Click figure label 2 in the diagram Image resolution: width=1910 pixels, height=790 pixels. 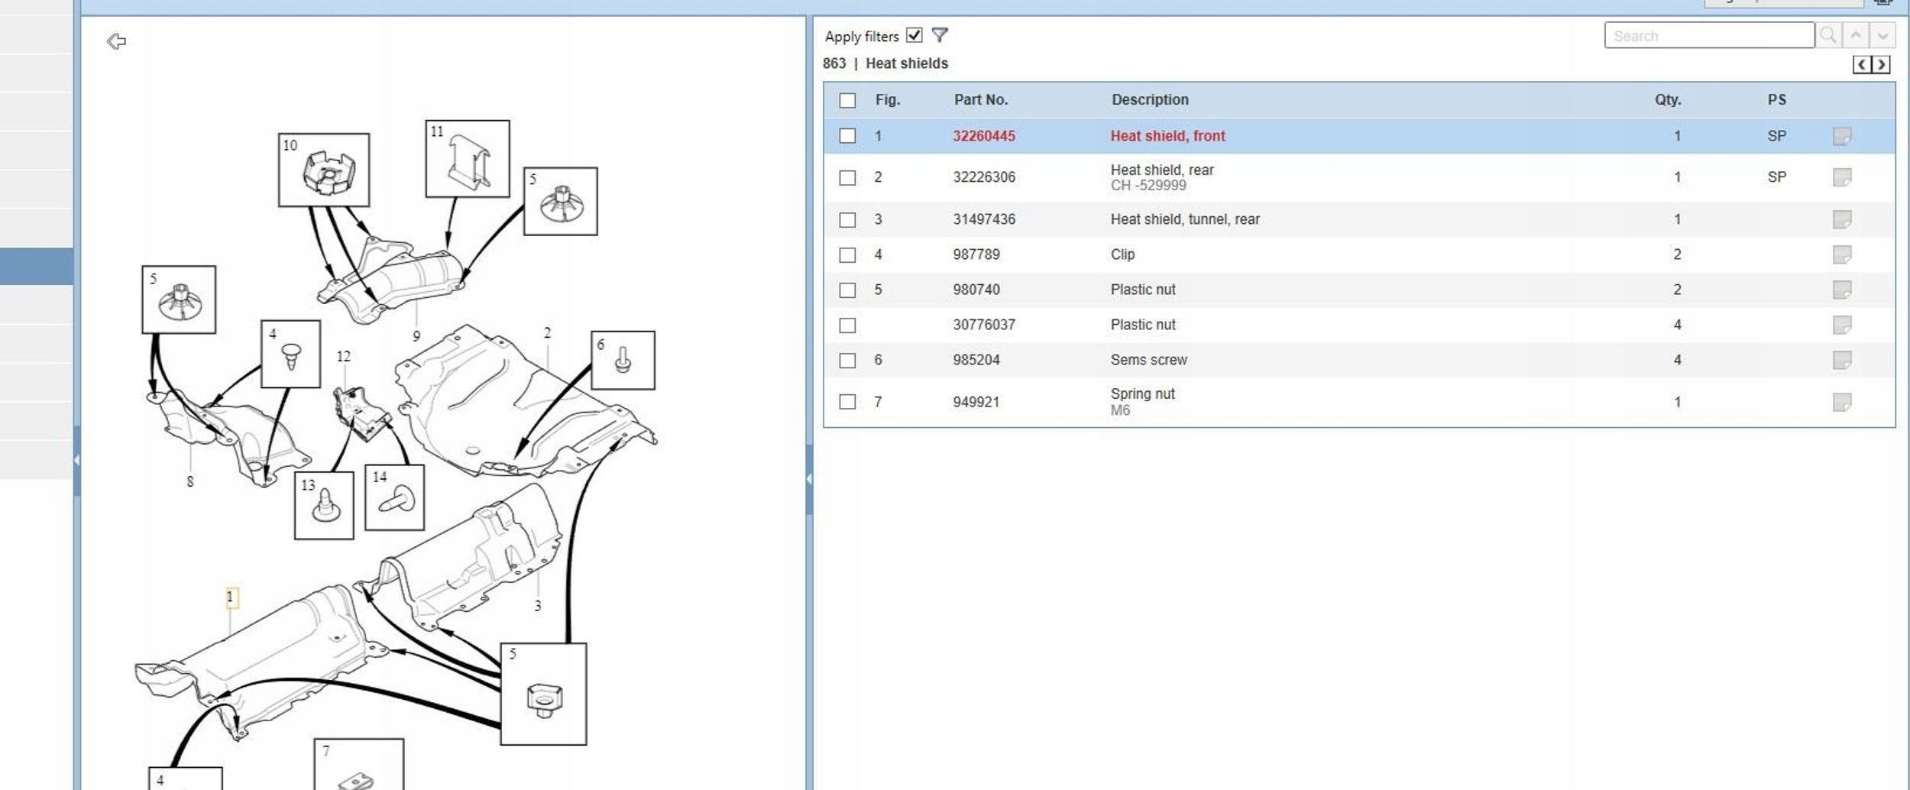[547, 333]
